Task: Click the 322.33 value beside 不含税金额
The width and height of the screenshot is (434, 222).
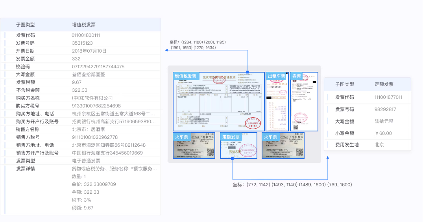Action: (x=79, y=90)
